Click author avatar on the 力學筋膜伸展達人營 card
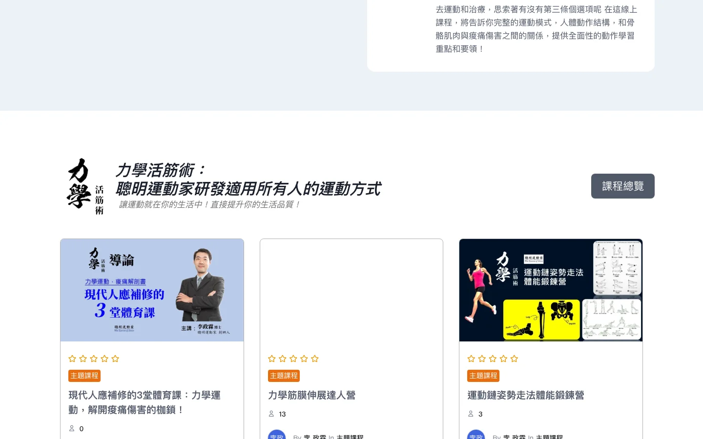703x439 pixels. point(277,435)
